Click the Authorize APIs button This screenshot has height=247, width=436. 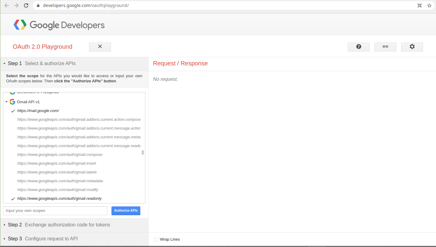point(126,211)
